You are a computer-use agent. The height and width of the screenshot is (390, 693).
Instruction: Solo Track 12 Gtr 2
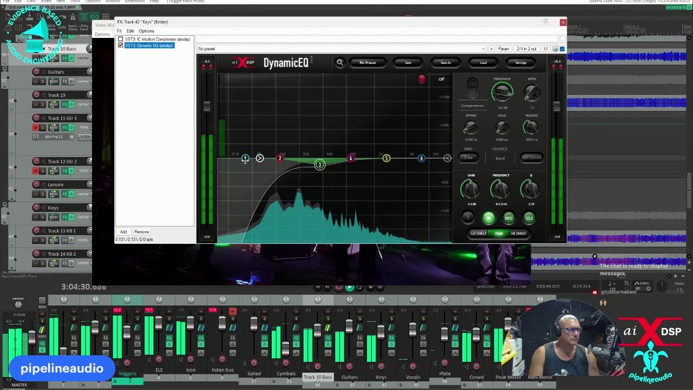(x=43, y=171)
